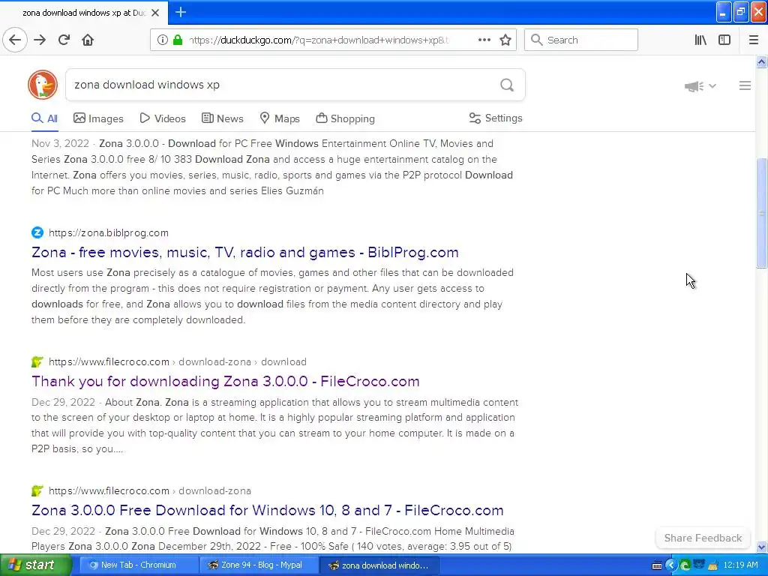The image size is (768, 576).
Task: Expand the chevron beside the megaphone
Action: pyautogui.click(x=712, y=85)
